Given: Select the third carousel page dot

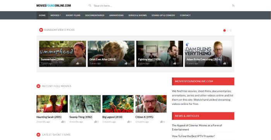Looking at the screenshot, I should pyautogui.click(x=231, y=30).
